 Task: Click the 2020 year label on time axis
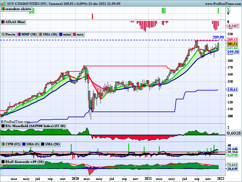click(x=75, y=179)
